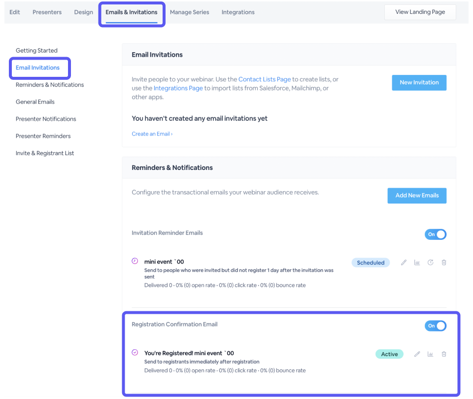Open the Integrations tab
Image resolution: width=473 pixels, height=399 pixels.
(238, 12)
